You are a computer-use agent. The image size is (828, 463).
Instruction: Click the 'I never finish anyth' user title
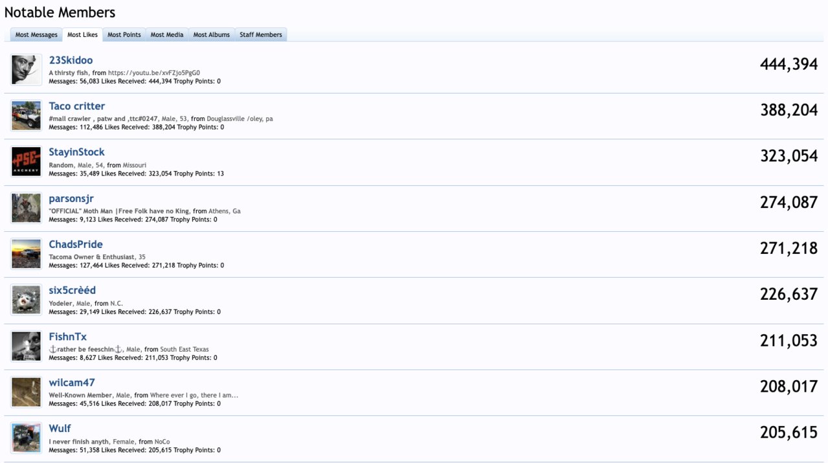click(78, 442)
